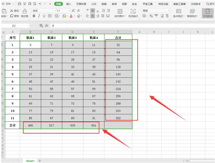Click the increase decimal places icon

[162, 16]
